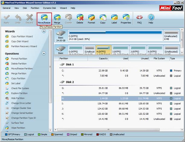The image size is (185, 142).
Task: Open partition Properties from the toolbar
Action: [x=126, y=19]
